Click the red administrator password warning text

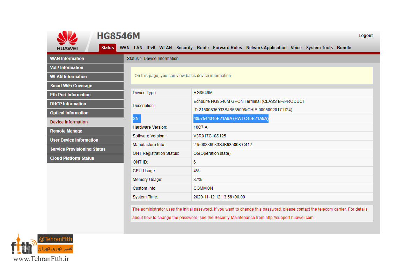[x=250, y=213]
